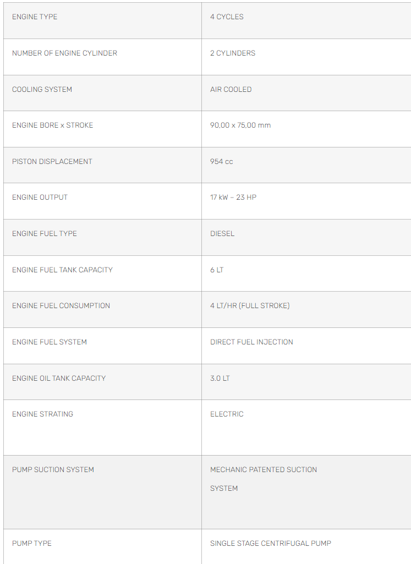411x564 pixels.
Task: Click the PISTON DISPLACEMENT label
Action: (x=52, y=162)
